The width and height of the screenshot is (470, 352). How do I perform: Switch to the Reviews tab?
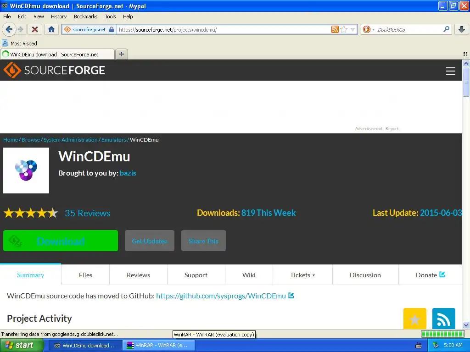click(138, 275)
